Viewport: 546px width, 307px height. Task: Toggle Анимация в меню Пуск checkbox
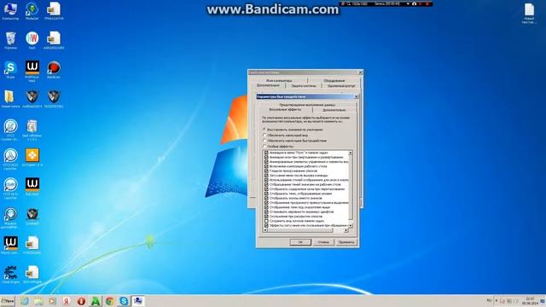click(x=266, y=153)
